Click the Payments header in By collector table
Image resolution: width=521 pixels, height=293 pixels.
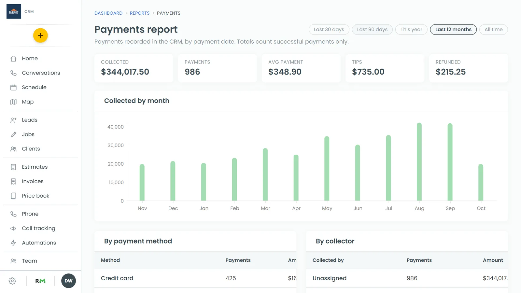(x=419, y=260)
